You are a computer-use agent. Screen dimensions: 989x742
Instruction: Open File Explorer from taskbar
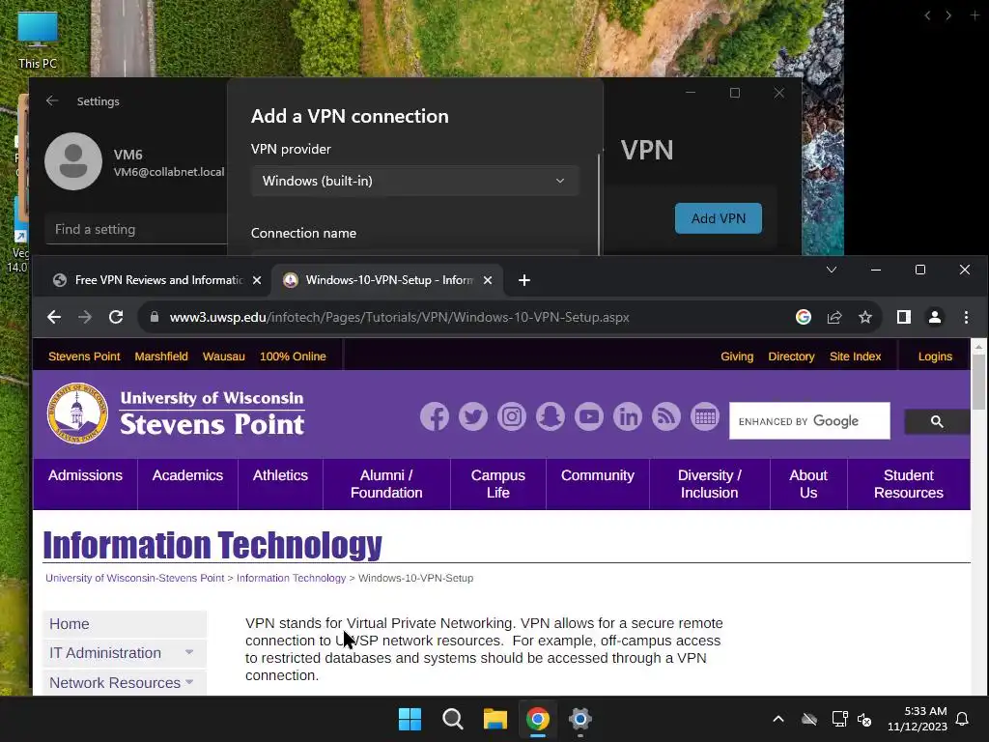[x=495, y=719]
